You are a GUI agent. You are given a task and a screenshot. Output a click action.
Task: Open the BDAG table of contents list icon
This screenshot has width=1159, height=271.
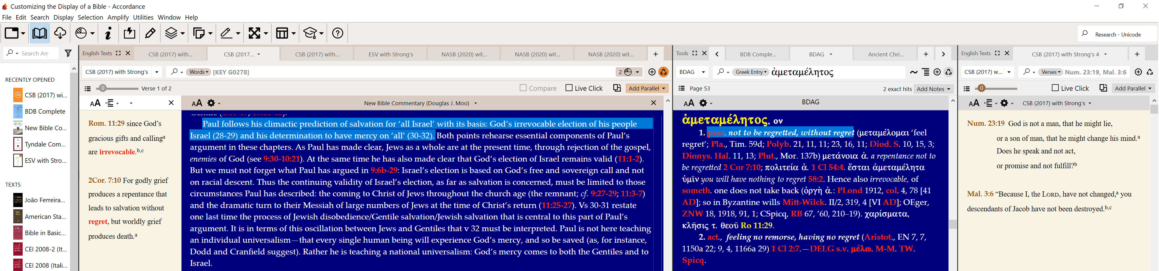[x=682, y=89]
